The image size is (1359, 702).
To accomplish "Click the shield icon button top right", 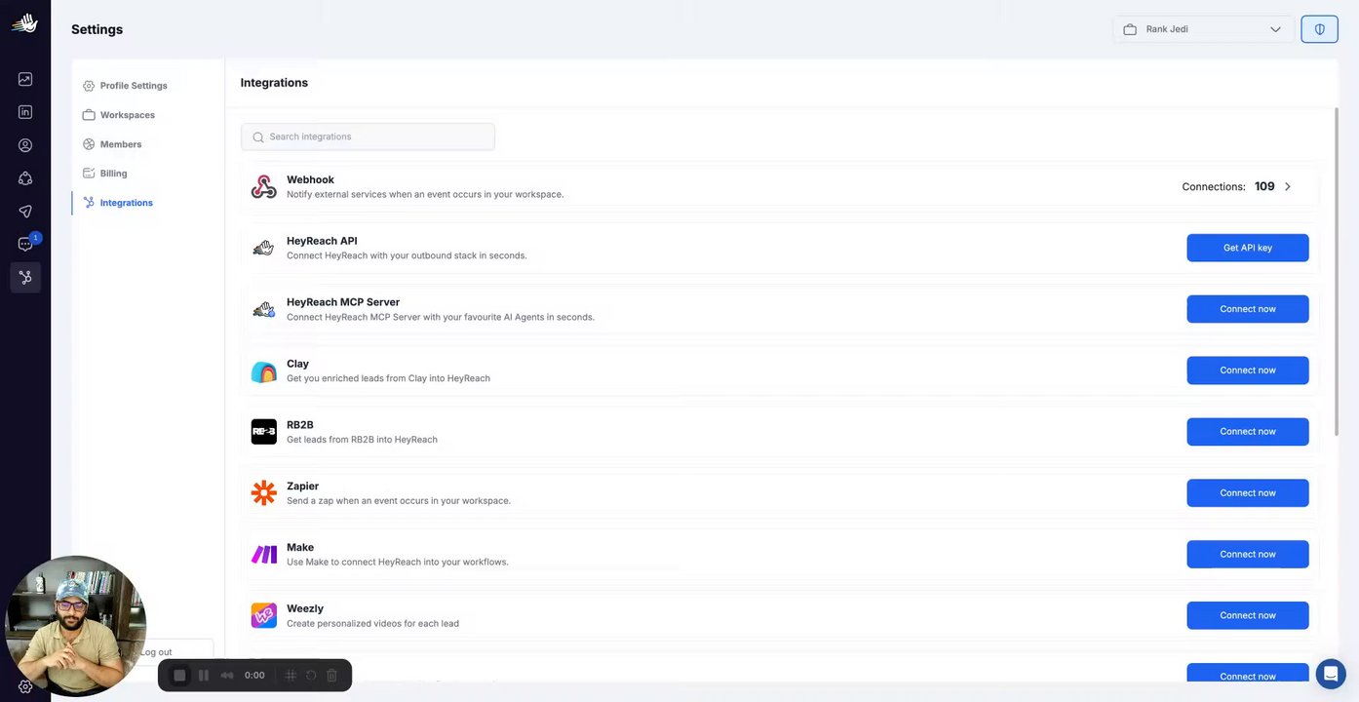I will pos(1319,29).
